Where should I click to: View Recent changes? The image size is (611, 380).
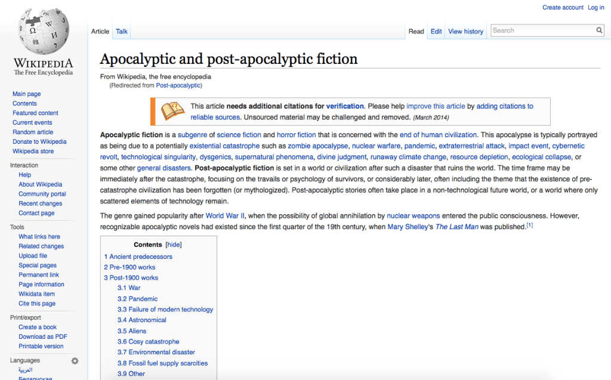41,203
